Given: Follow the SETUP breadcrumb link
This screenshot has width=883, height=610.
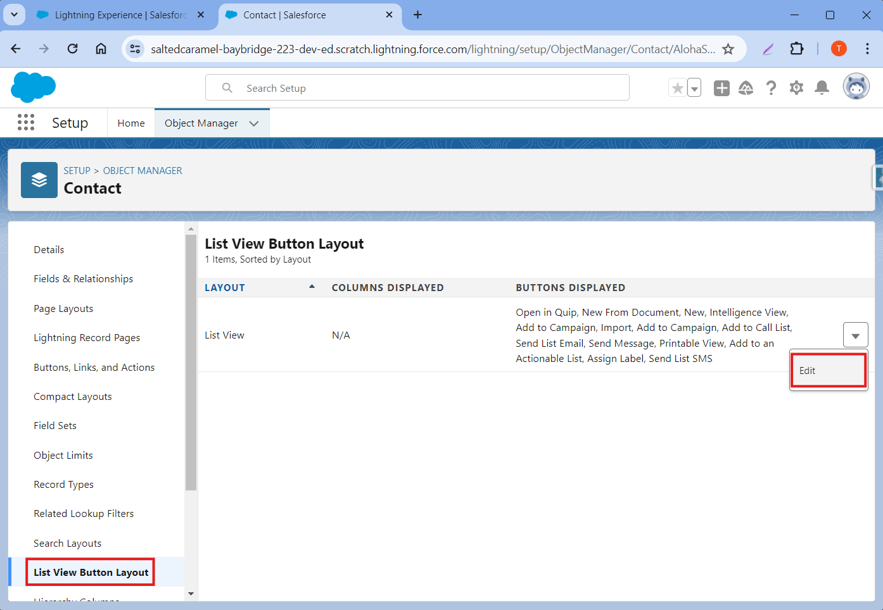Looking at the screenshot, I should click(77, 170).
